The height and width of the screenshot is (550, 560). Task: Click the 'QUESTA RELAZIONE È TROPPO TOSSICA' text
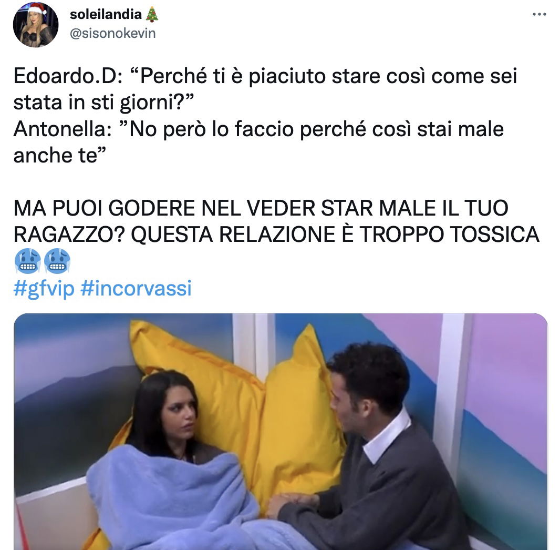pyautogui.click(x=335, y=234)
